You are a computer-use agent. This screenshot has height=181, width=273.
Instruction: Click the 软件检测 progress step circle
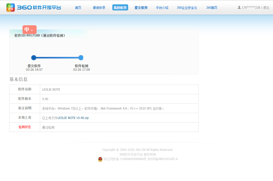(81, 58)
